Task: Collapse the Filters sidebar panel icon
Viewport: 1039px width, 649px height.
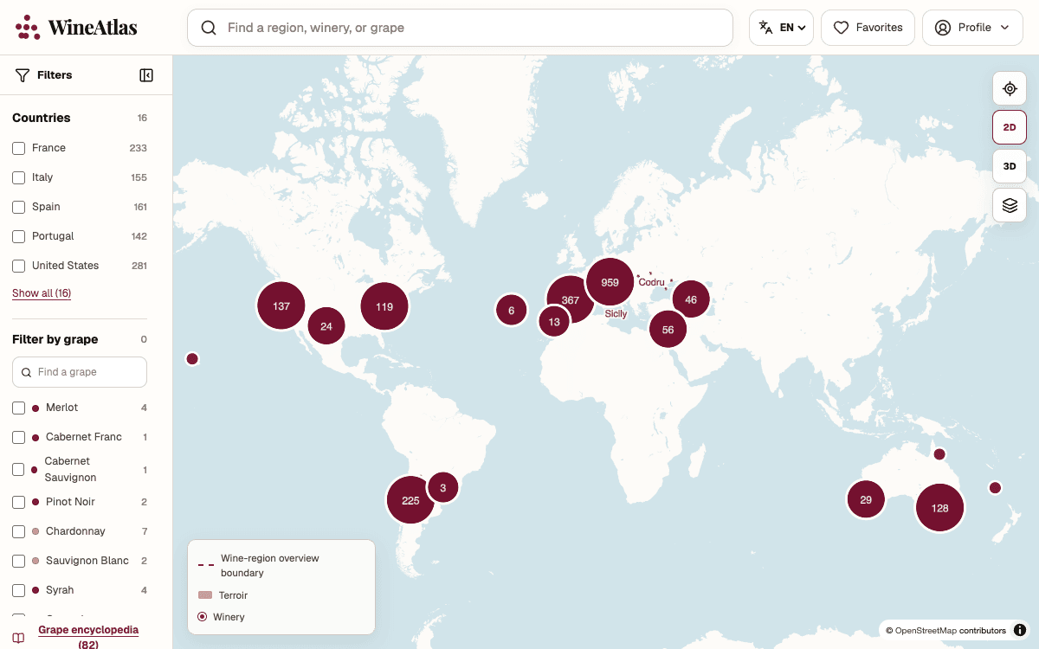Action: (146, 75)
